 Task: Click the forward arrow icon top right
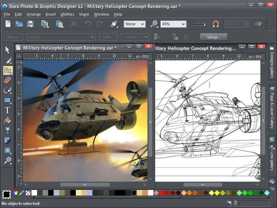click(x=258, y=24)
